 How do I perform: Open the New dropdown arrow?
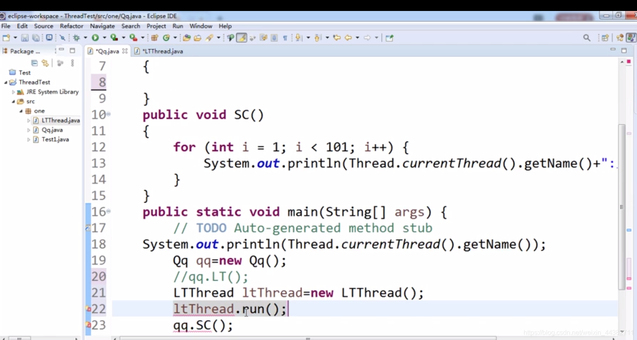15,38
